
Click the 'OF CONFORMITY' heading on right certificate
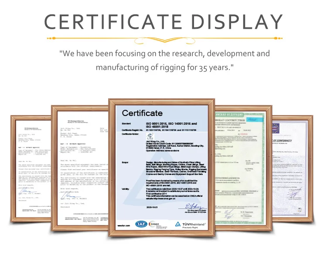pyautogui.click(x=283, y=140)
